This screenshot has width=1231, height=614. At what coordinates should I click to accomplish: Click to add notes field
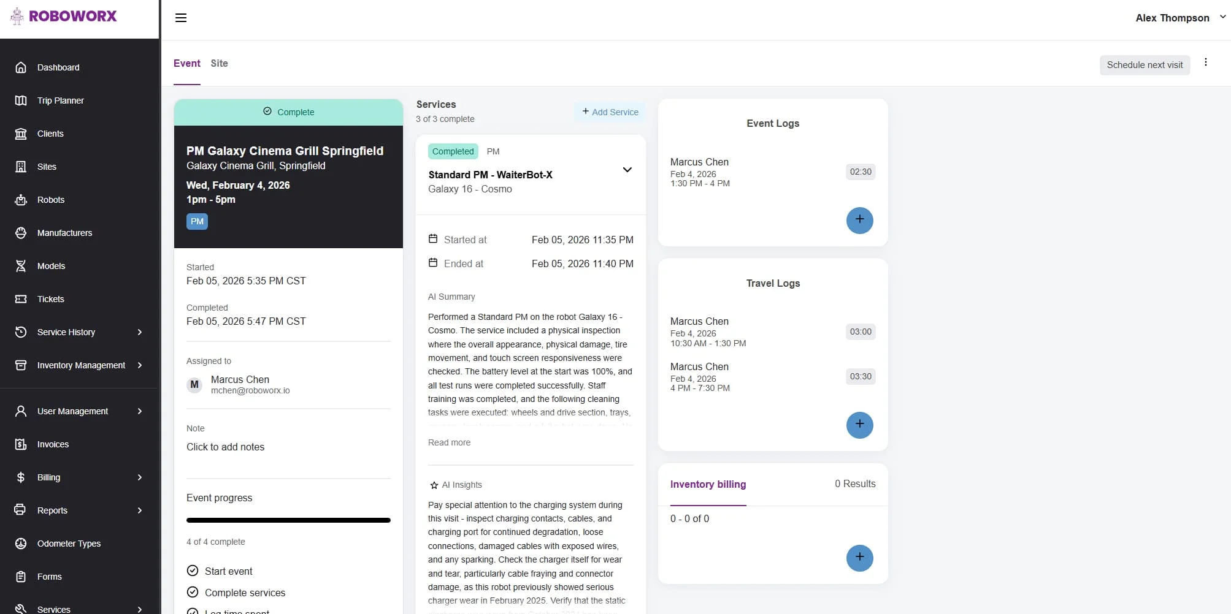pos(226,447)
